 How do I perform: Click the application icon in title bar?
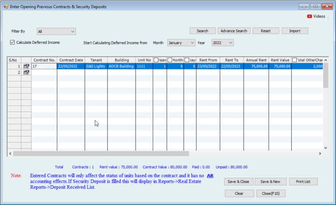point(6,7)
